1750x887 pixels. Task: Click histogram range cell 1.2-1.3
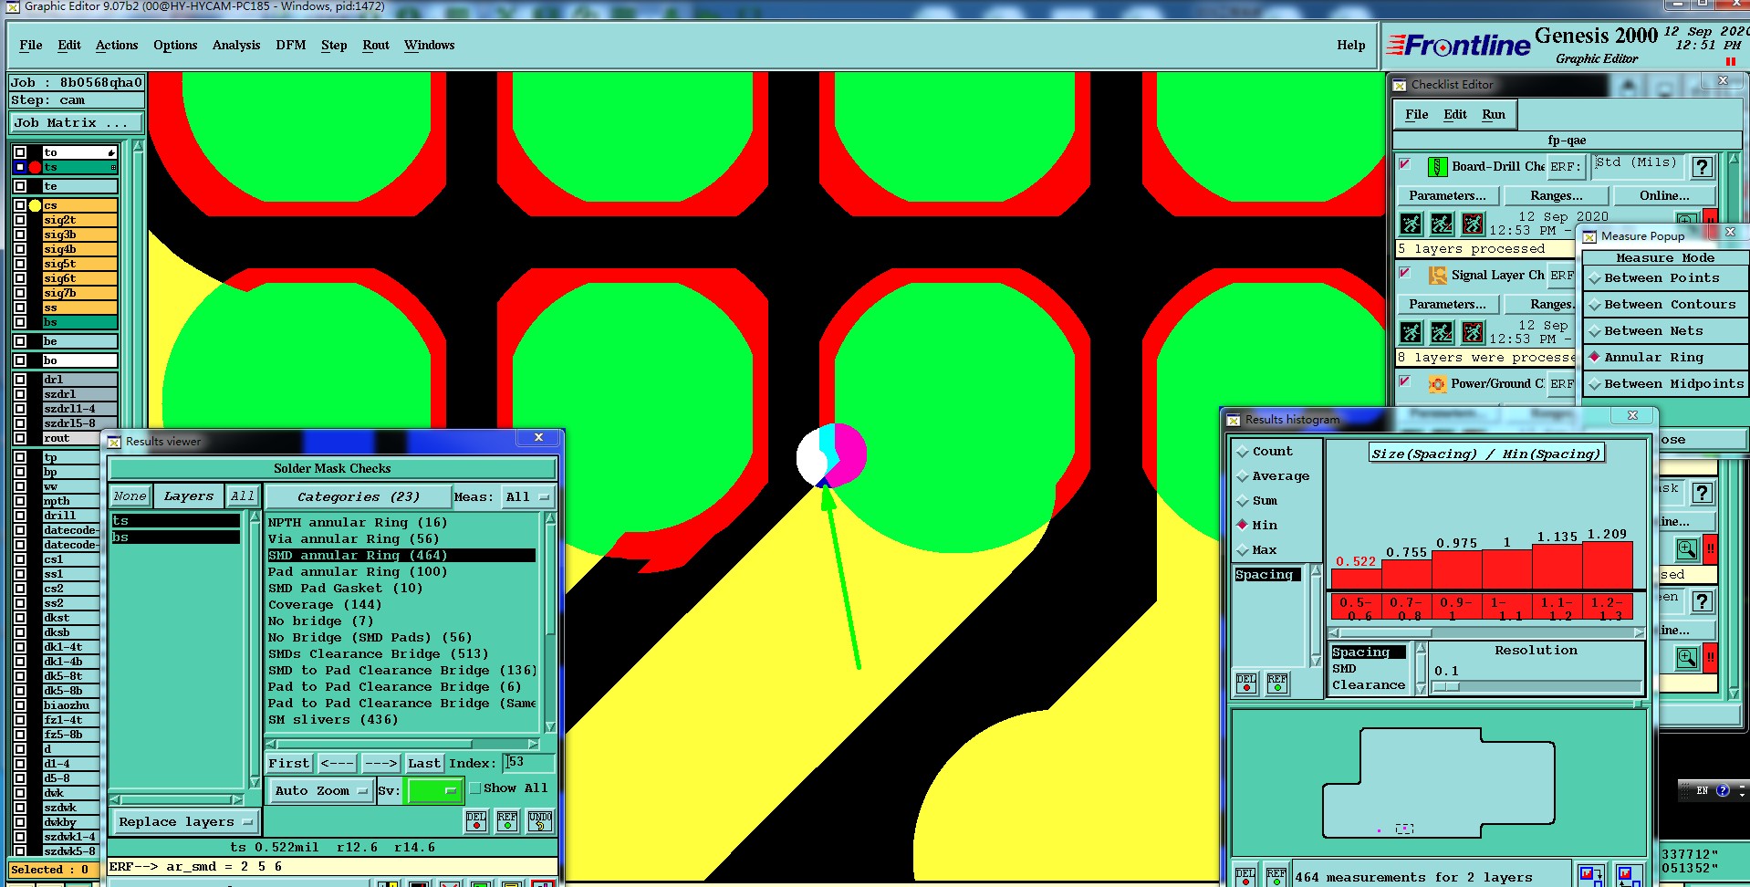1607,608
